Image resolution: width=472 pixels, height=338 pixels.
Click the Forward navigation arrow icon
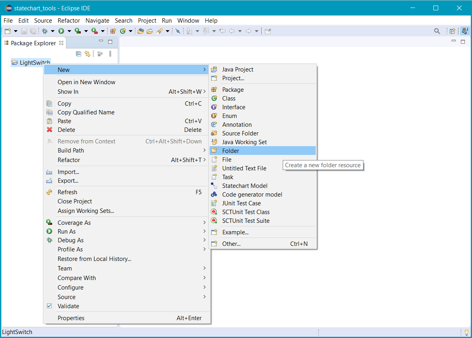tap(249, 31)
